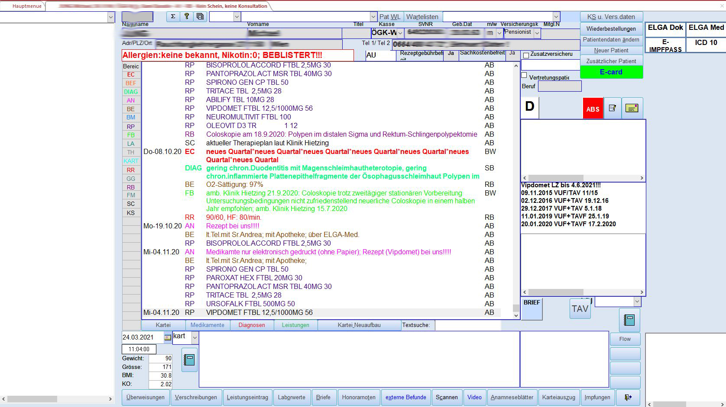Click the scroll right arrow under ABS panel
Screen dimensions: 726x407
[642, 178]
